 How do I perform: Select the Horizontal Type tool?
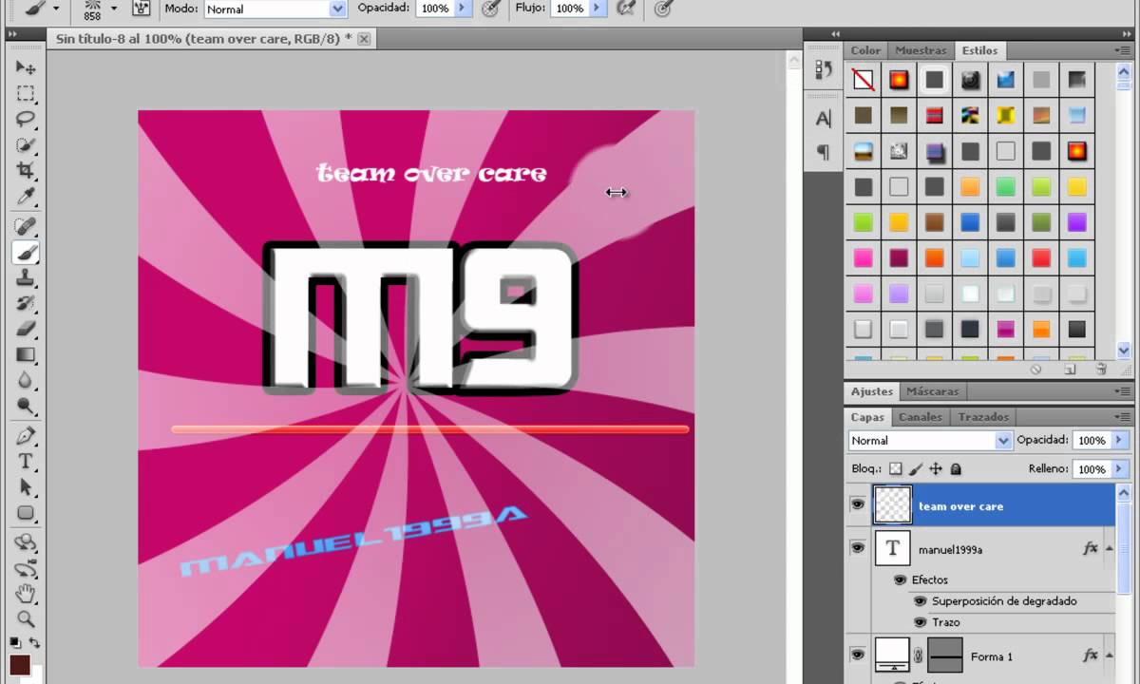click(26, 462)
